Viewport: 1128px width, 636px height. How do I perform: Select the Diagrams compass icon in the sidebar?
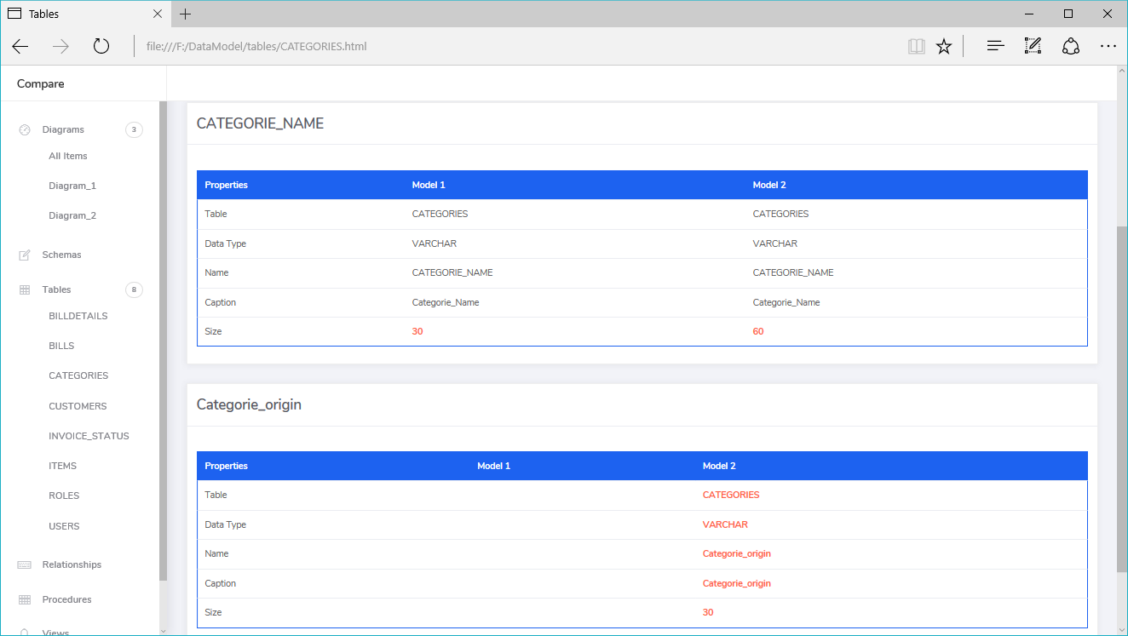coord(24,129)
